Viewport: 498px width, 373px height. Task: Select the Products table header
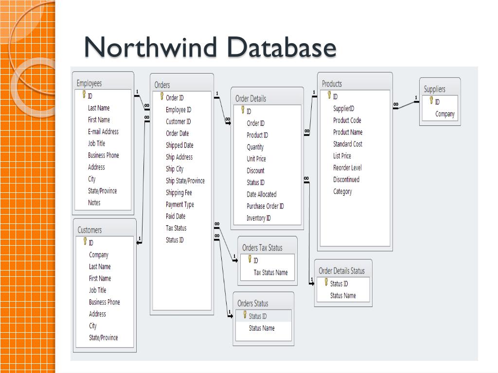tap(332, 84)
